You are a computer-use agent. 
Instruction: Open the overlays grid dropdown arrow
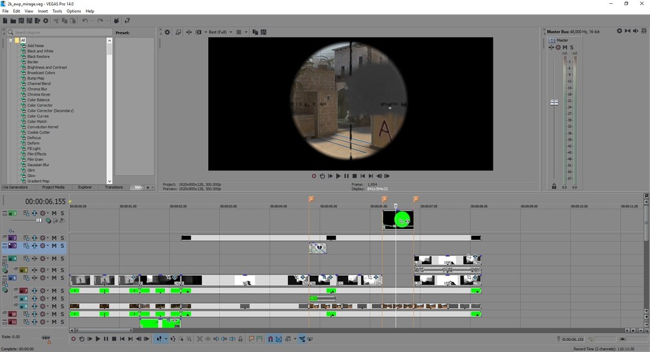(x=246, y=32)
